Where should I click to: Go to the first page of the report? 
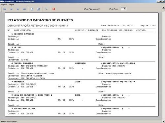point(5,9)
